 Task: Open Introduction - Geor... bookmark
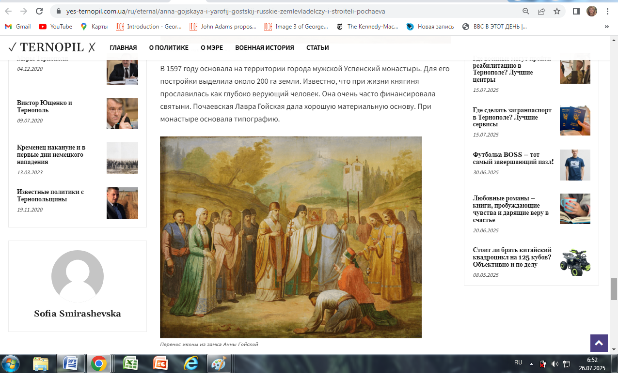(x=148, y=27)
